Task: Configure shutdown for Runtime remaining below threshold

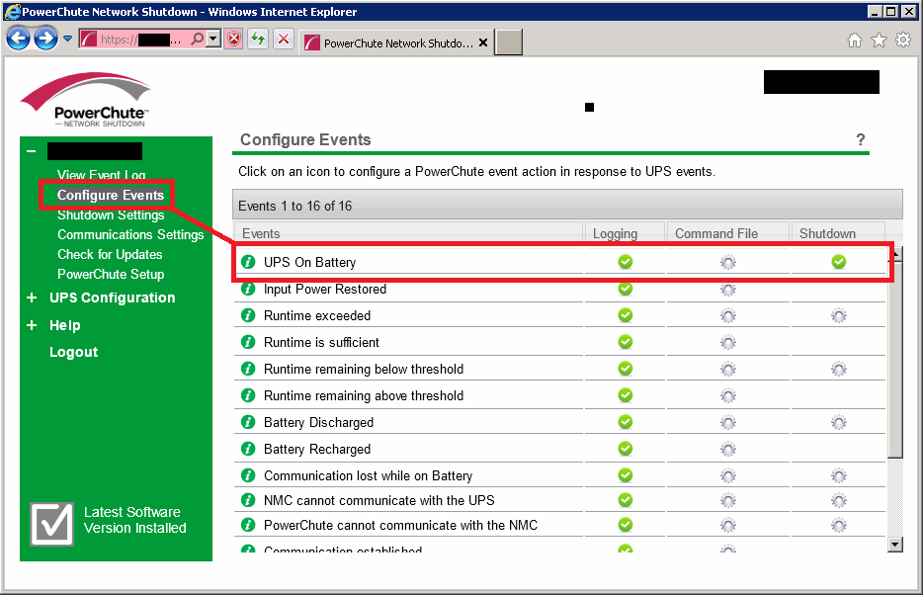Action: coord(839,370)
